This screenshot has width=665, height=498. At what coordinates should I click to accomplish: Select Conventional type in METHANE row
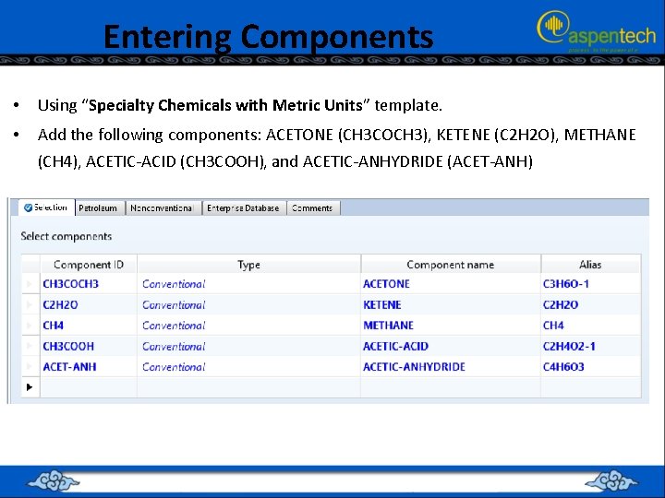click(249, 326)
